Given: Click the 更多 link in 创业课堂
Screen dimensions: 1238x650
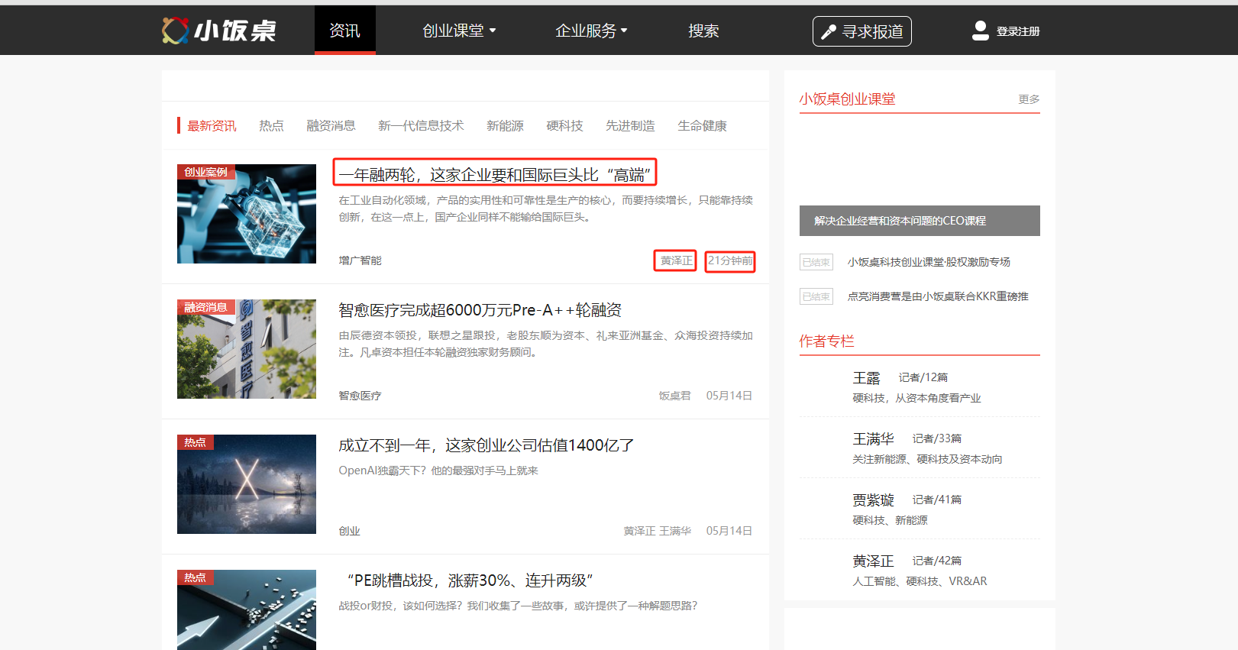Looking at the screenshot, I should [x=1029, y=99].
